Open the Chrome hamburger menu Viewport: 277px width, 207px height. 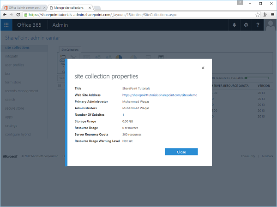[271, 14]
